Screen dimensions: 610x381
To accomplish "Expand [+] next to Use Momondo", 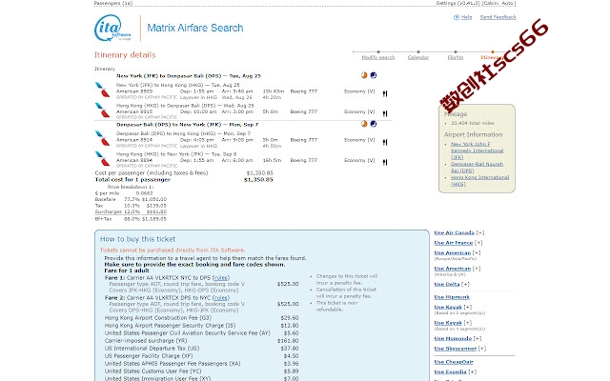I will click(x=478, y=339).
